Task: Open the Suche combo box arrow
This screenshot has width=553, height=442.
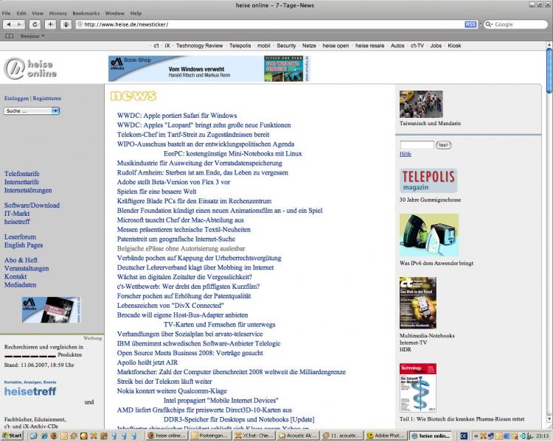Action: point(55,111)
